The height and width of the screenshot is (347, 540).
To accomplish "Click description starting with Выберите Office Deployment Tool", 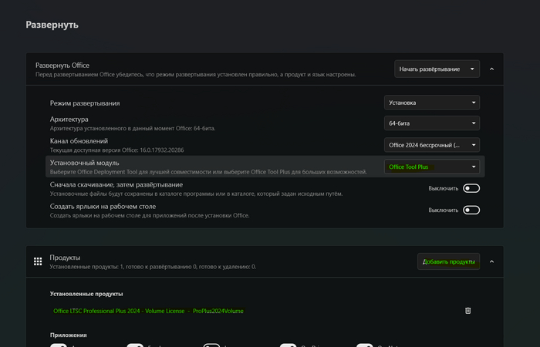I will pos(208,172).
